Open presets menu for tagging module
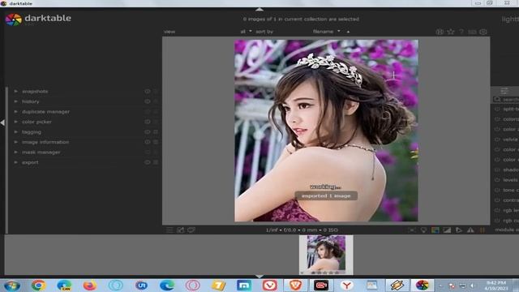 click(x=156, y=132)
